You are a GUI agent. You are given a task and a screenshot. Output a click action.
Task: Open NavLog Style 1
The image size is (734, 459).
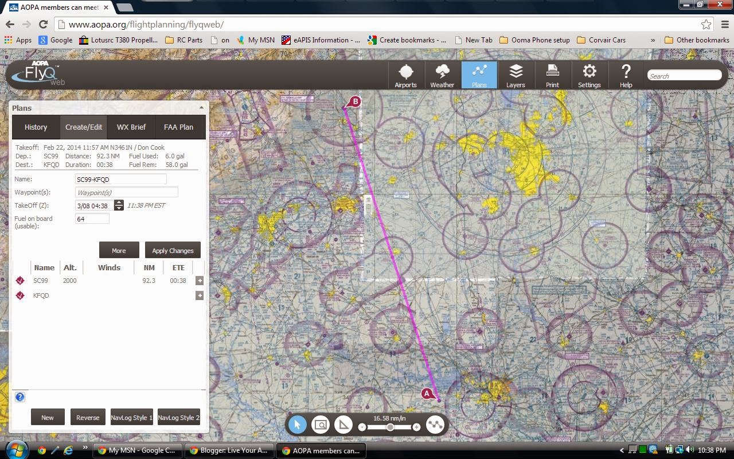131,417
